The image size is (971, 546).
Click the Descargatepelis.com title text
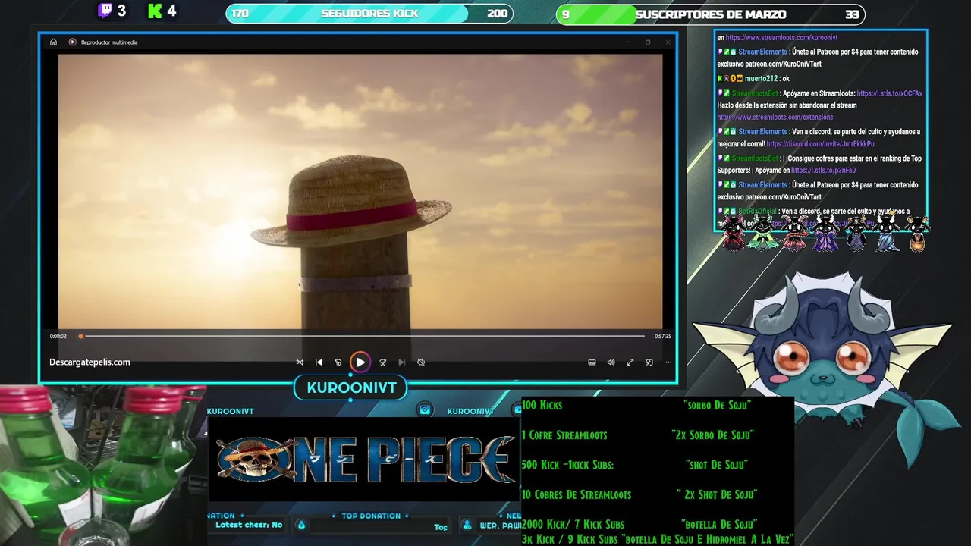90,362
